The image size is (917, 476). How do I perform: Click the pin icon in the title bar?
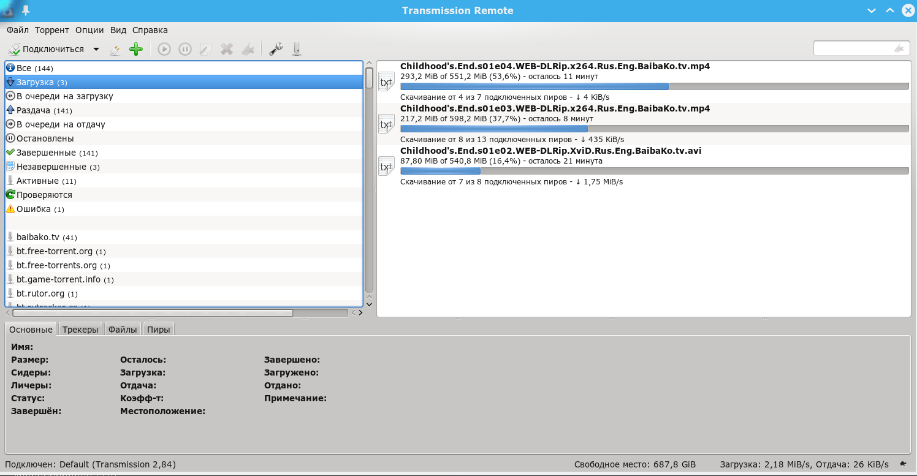click(26, 10)
